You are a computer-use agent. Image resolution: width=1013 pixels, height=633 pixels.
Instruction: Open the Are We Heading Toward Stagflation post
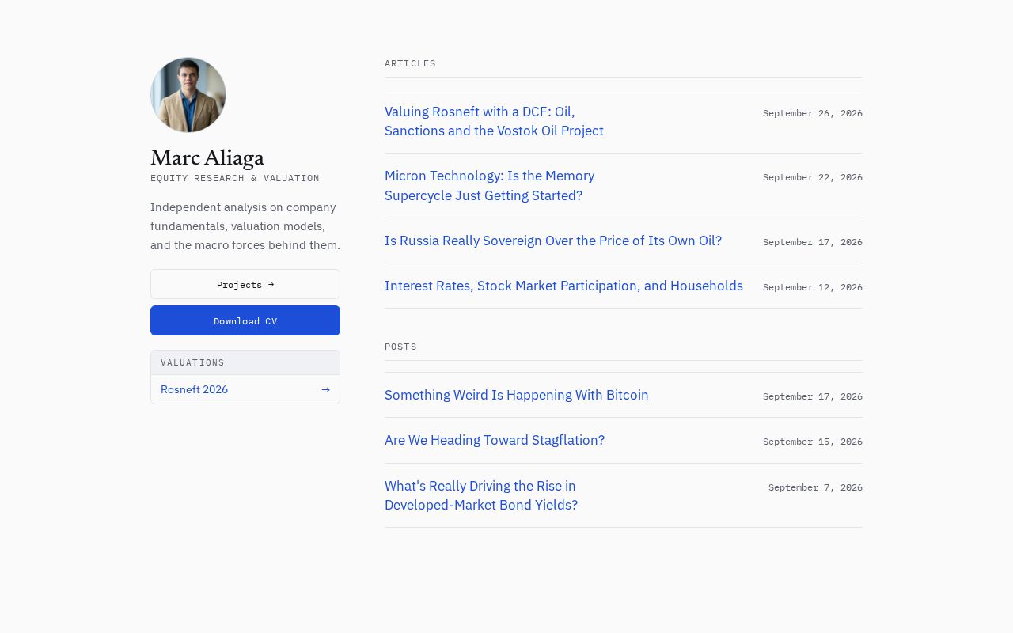495,440
